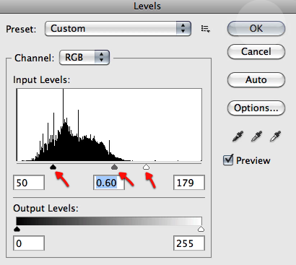Open the preset options menu icon

206,29
